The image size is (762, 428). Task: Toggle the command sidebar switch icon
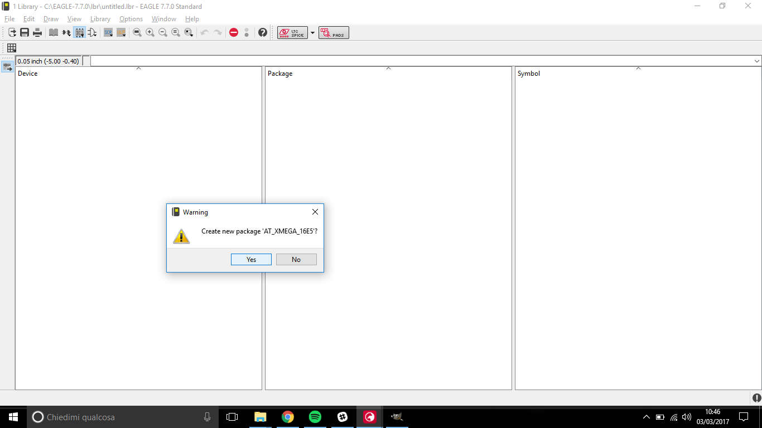8,66
